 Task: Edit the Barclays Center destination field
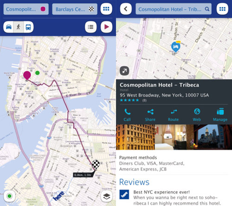(x=75, y=9)
